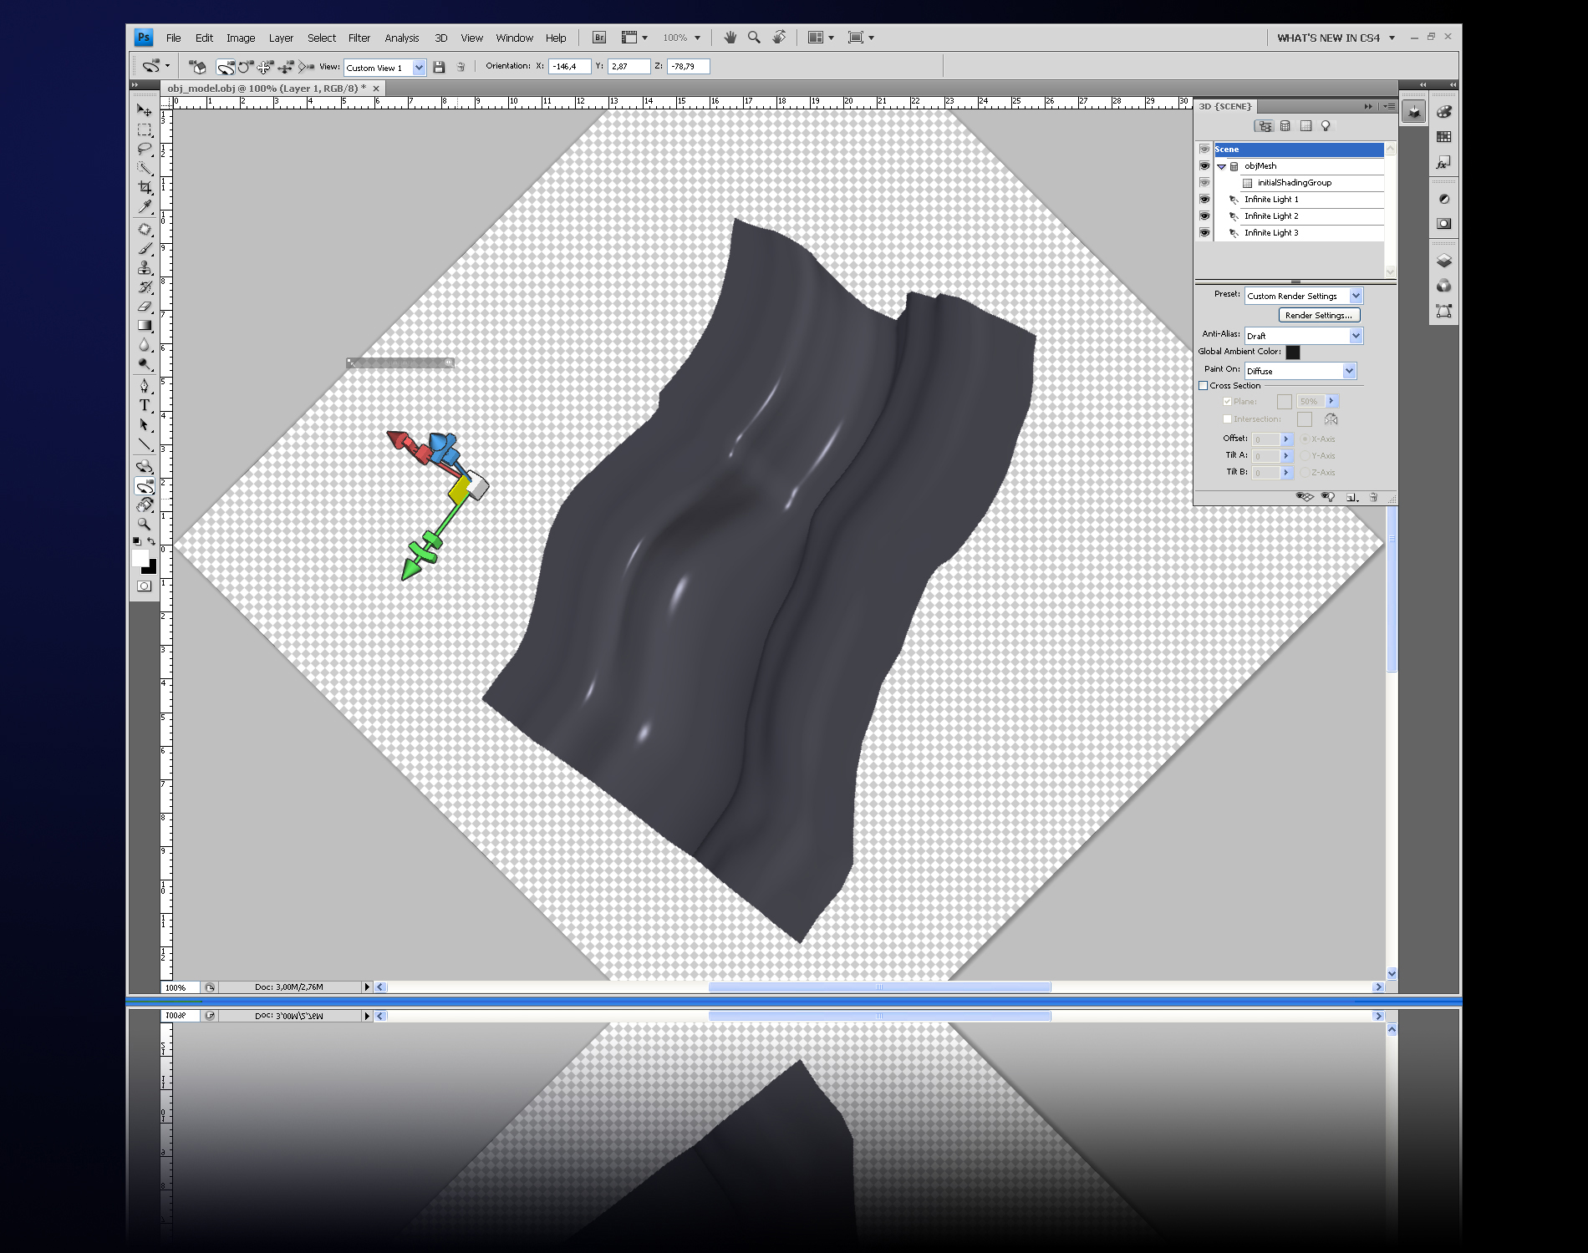
Task: Open the Global Ambient Color swatch
Action: point(1293,353)
